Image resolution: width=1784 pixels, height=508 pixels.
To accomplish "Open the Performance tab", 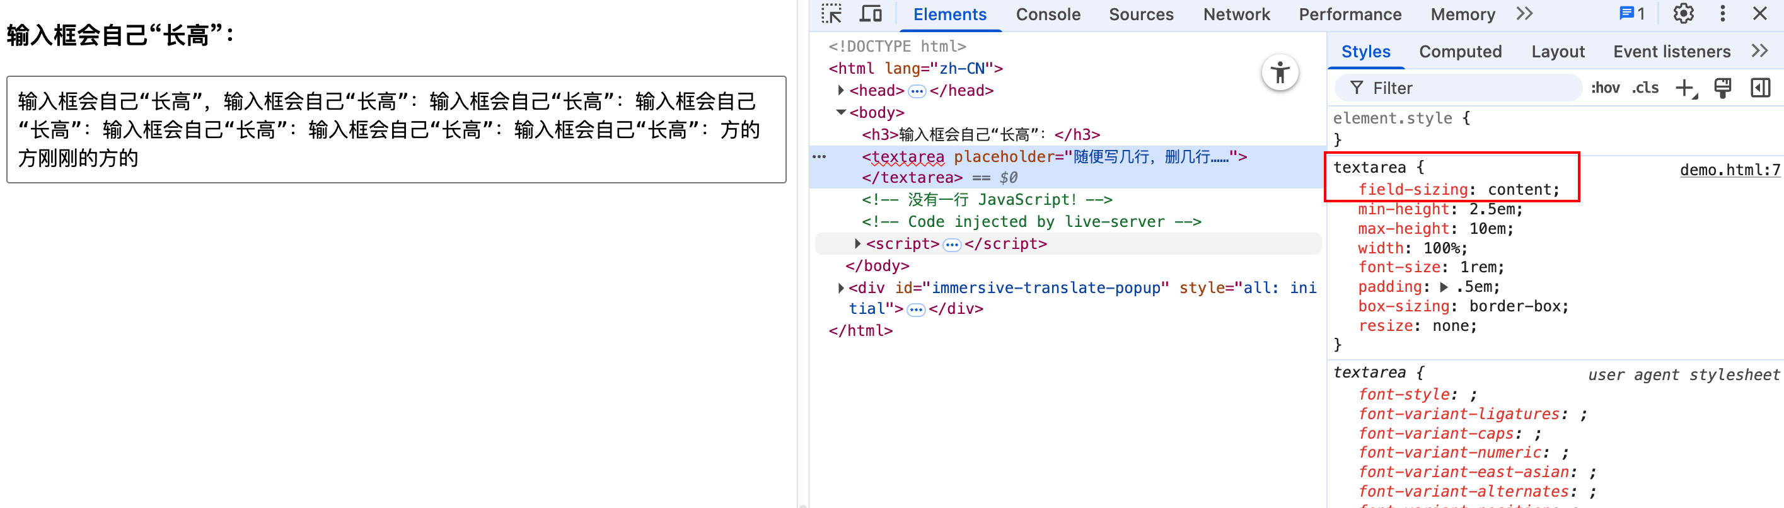I will coord(1350,14).
